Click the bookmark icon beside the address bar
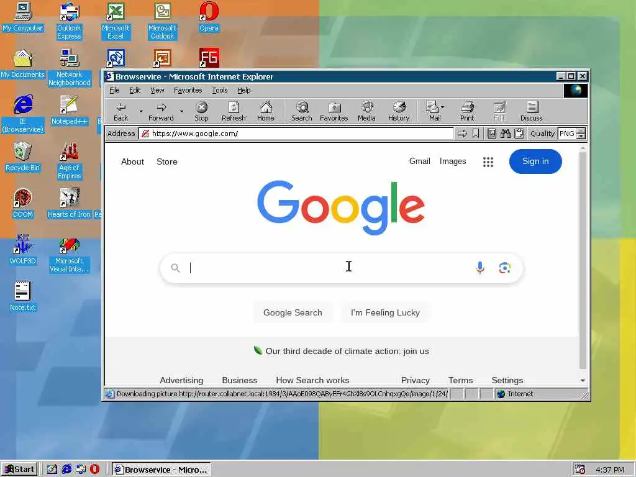Image resolution: width=636 pixels, height=477 pixels. click(x=476, y=134)
